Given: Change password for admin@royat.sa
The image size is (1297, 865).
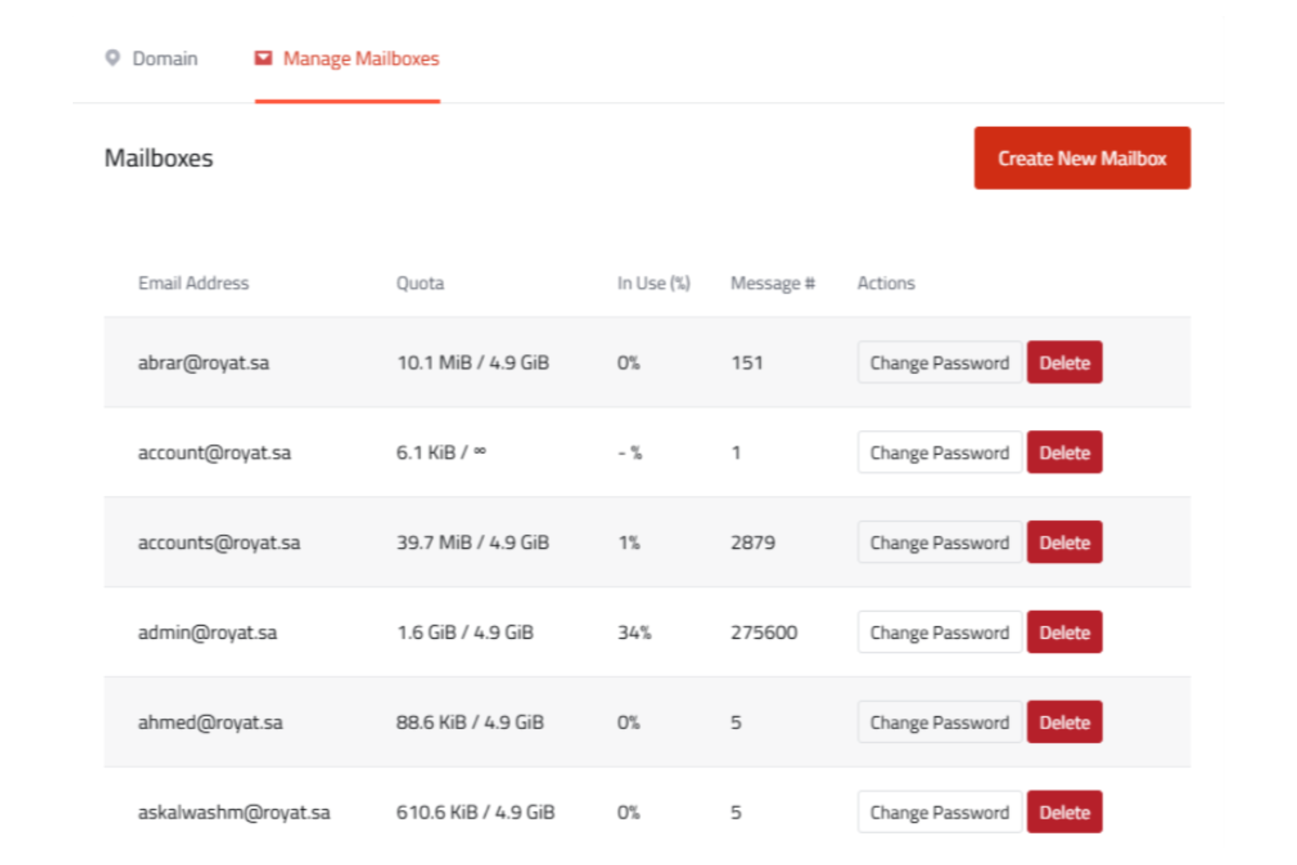Looking at the screenshot, I should (x=939, y=632).
